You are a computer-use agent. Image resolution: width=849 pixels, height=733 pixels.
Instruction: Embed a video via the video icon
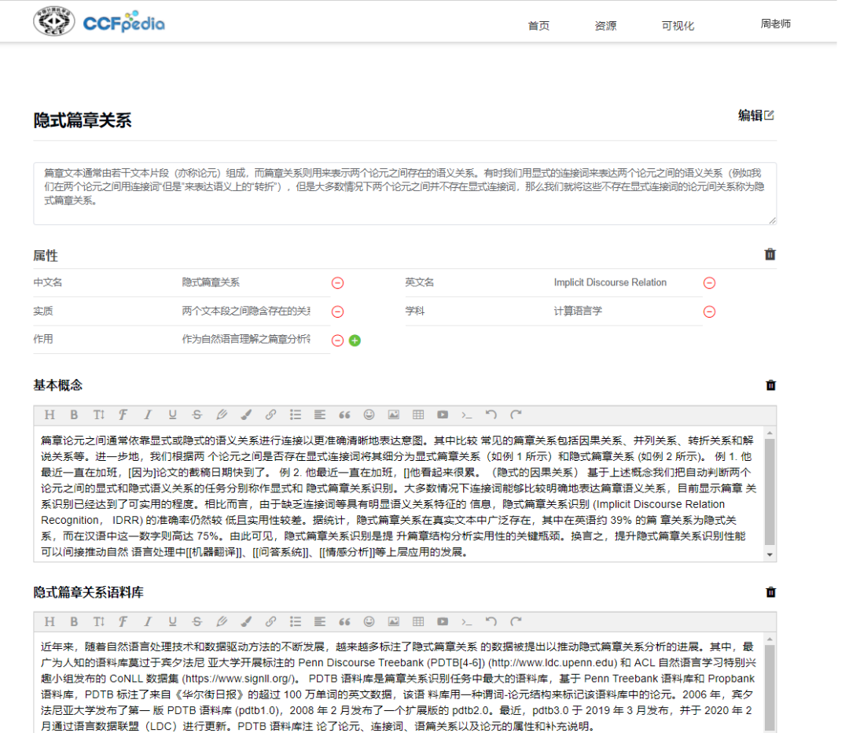[x=443, y=414]
